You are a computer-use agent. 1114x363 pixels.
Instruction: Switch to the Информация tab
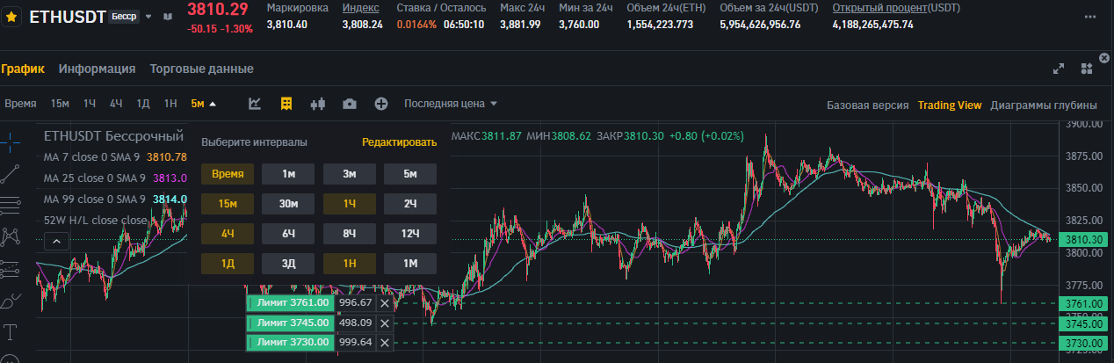(97, 69)
